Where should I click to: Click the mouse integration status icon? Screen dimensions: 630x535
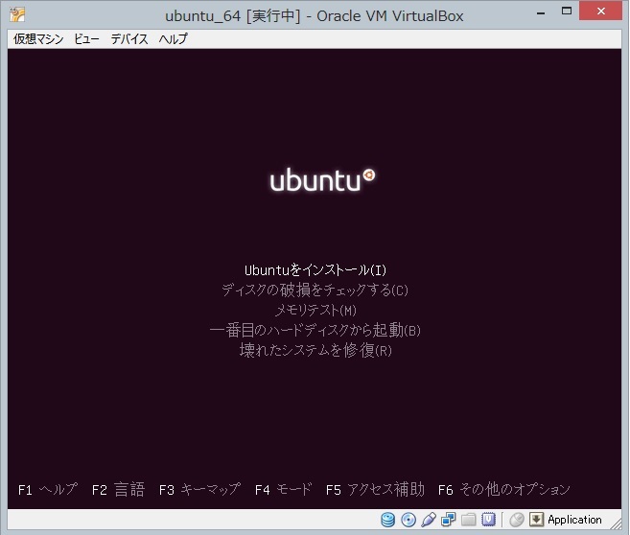[x=517, y=520]
